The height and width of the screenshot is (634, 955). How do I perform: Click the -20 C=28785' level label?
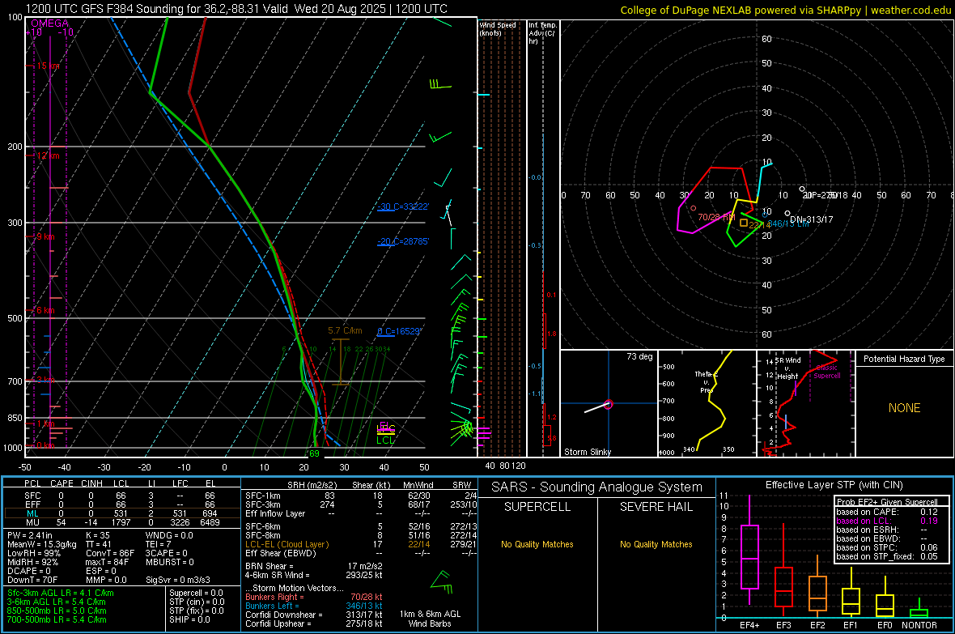click(x=403, y=241)
